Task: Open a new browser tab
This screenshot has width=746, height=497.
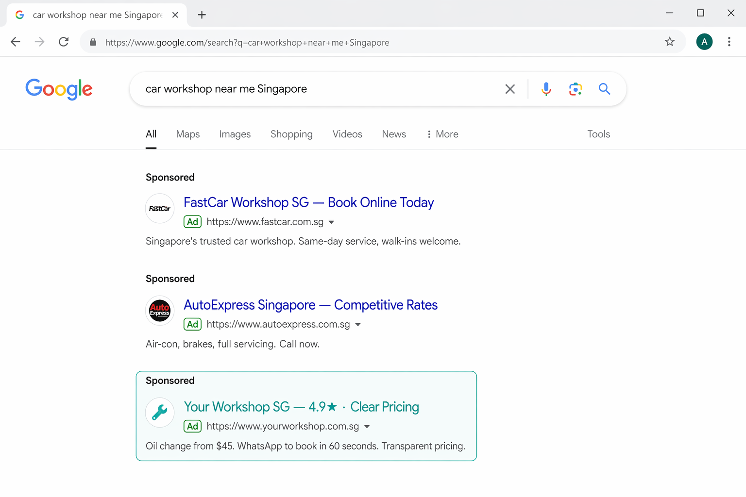Action: point(202,15)
